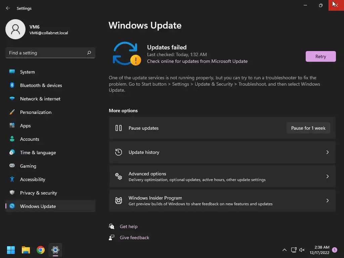344x258 pixels.
Task: Select System in the sidebar
Action: pos(50,72)
